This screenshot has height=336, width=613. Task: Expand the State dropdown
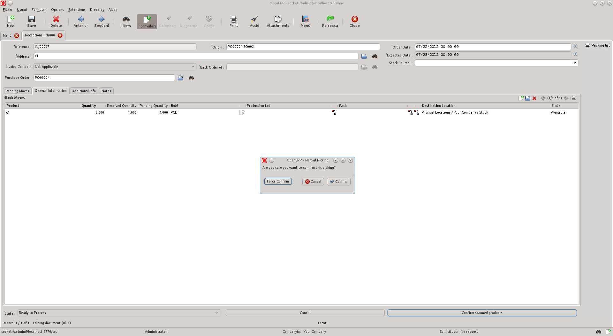(x=216, y=313)
